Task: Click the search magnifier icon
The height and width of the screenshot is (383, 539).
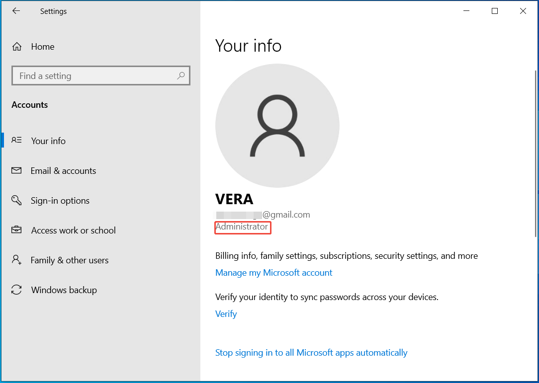Action: point(181,76)
